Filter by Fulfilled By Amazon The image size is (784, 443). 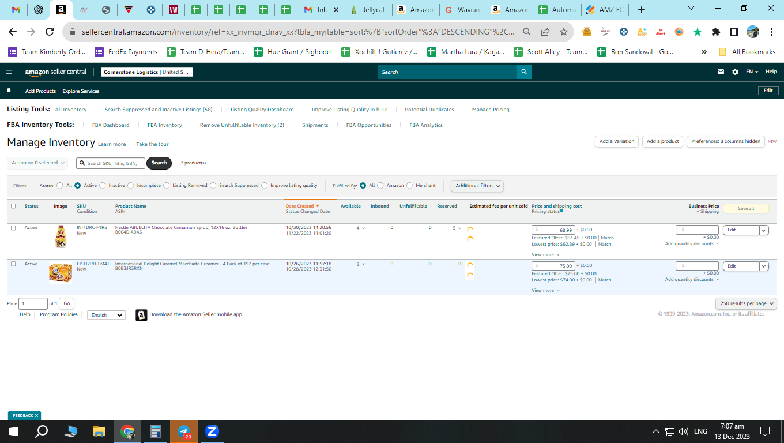pyautogui.click(x=380, y=186)
